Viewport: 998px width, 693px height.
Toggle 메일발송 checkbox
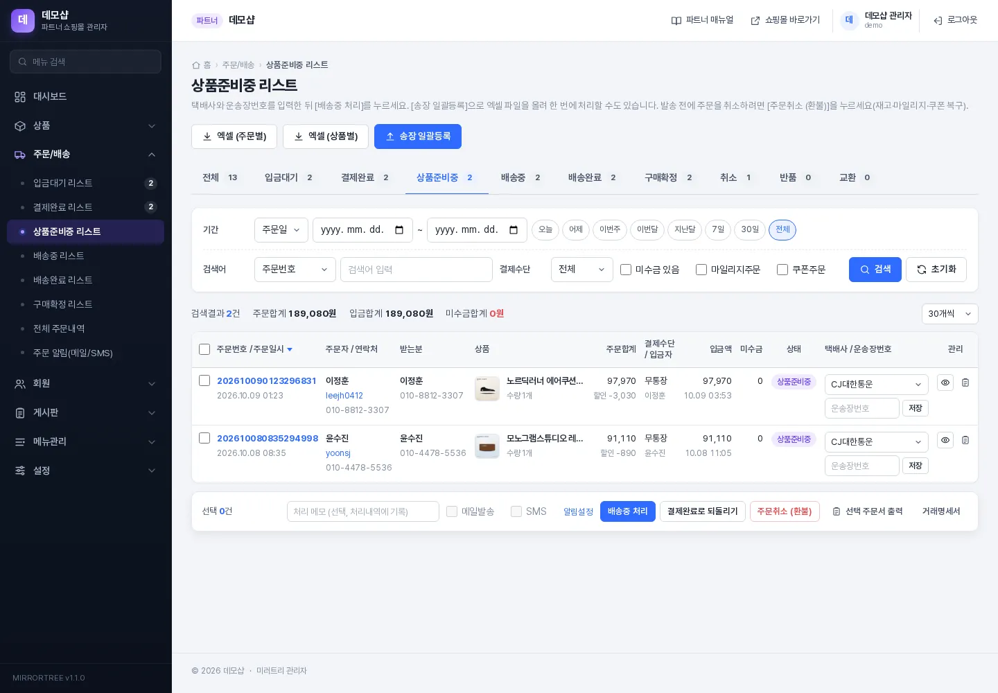point(452,511)
